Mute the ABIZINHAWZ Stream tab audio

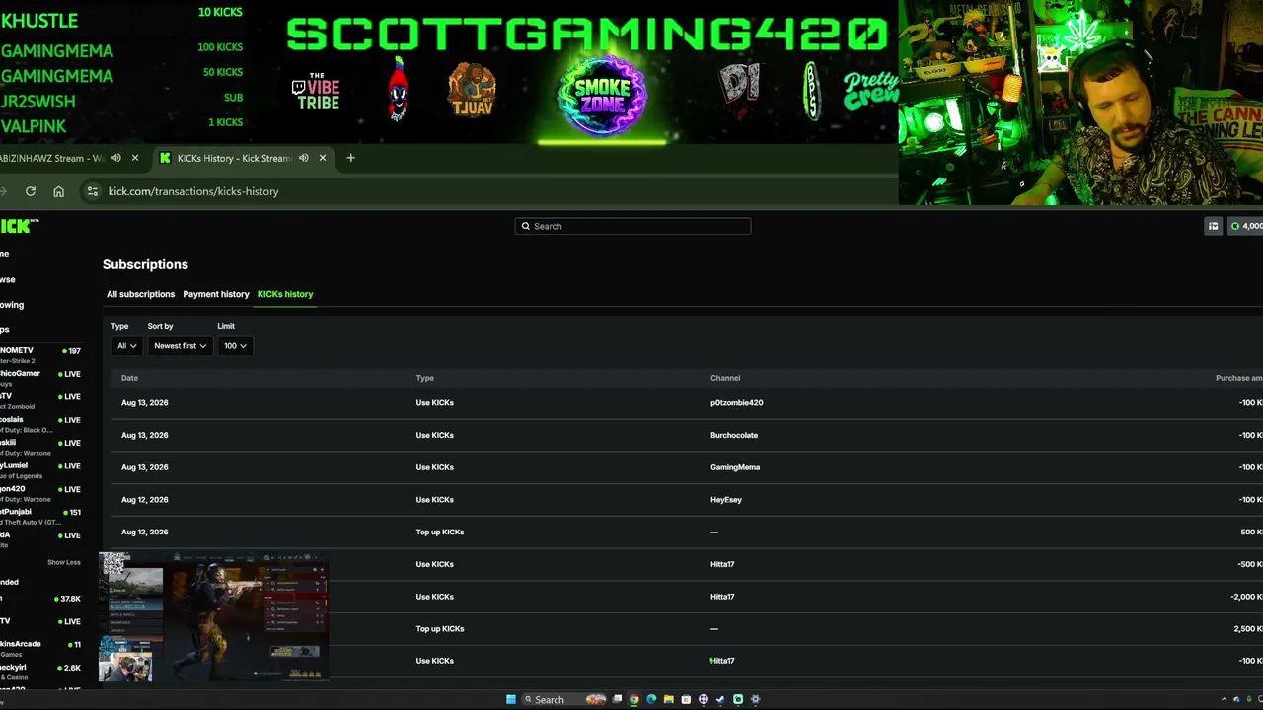pyautogui.click(x=116, y=158)
